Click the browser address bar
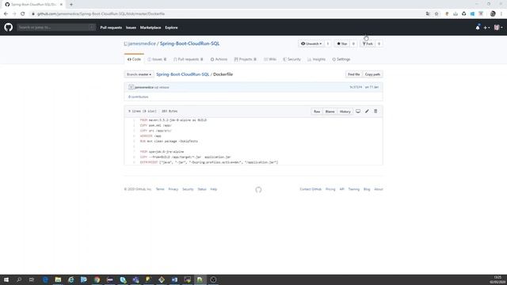The height and width of the screenshot is (285, 507). pyautogui.click(x=227, y=14)
